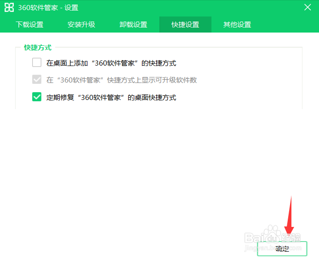Screen dimensions: 319x259
Task: Select the 快捷设置 tab
Action: click(185, 25)
